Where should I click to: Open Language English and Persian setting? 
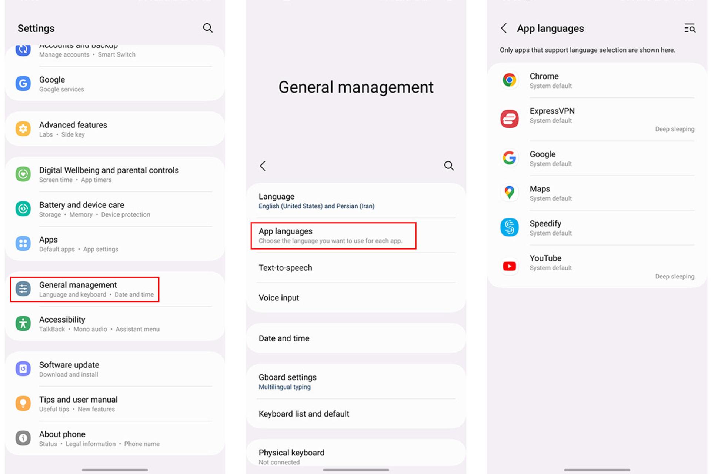(356, 201)
